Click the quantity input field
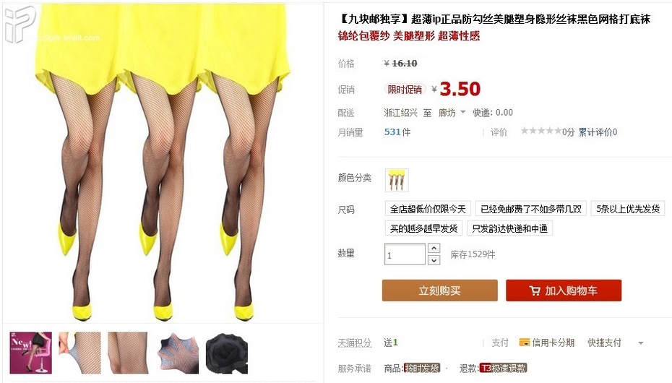 405,254
